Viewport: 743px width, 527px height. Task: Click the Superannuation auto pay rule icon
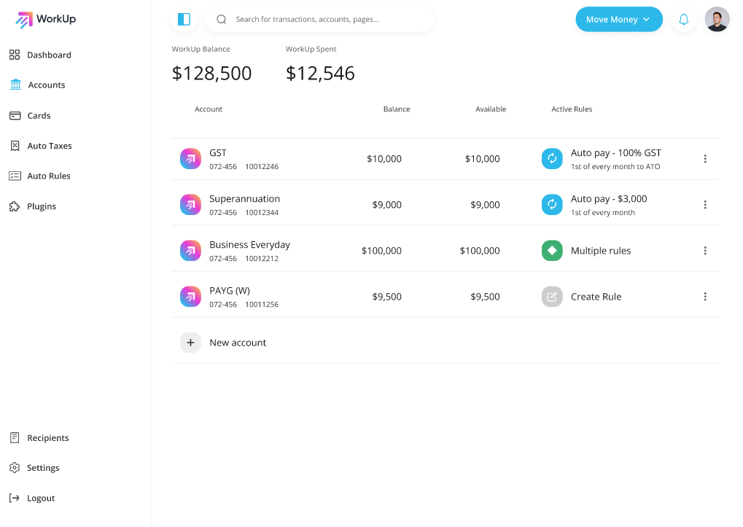[552, 205]
